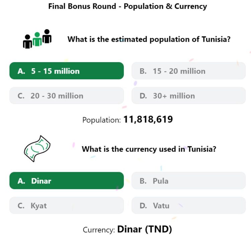Click the left black person figure
The width and height of the screenshot is (251, 238).
27,41
